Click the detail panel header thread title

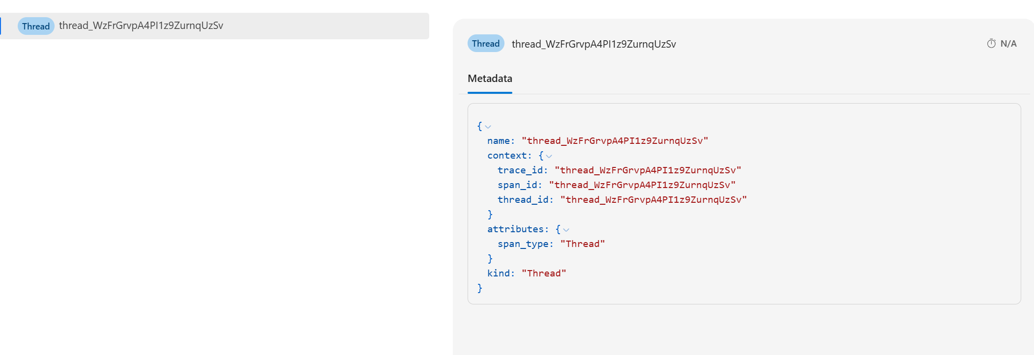point(594,44)
